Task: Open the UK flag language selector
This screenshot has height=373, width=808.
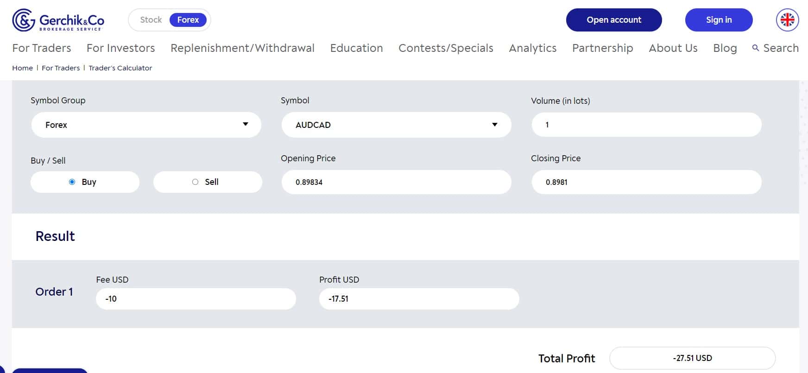Action: point(787,20)
